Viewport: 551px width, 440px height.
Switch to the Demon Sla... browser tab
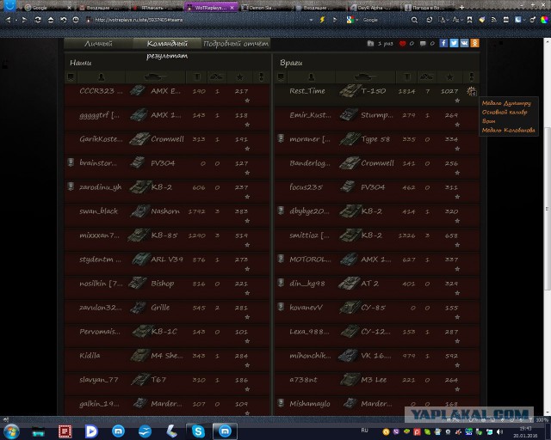pyautogui.click(x=266, y=8)
